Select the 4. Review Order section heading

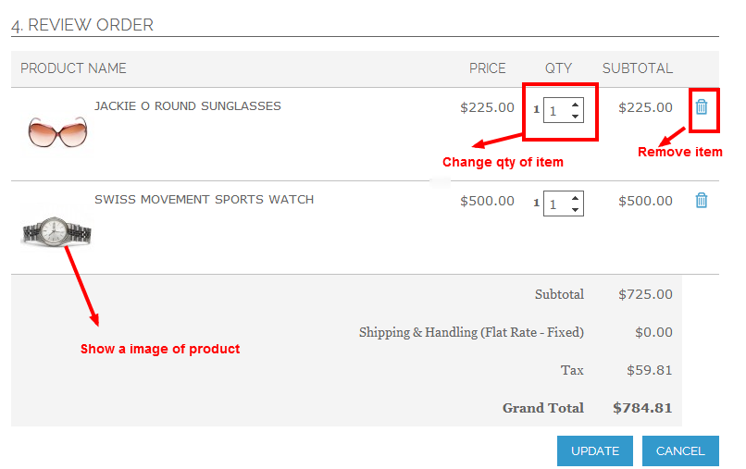click(x=82, y=25)
